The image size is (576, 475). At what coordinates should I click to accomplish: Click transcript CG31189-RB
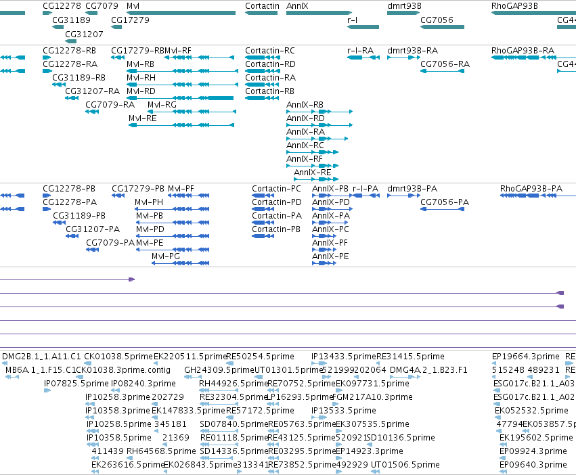point(59,85)
